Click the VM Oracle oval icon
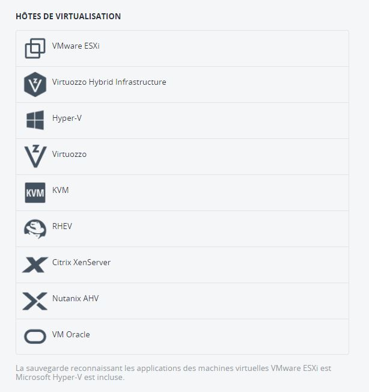 coord(35,337)
